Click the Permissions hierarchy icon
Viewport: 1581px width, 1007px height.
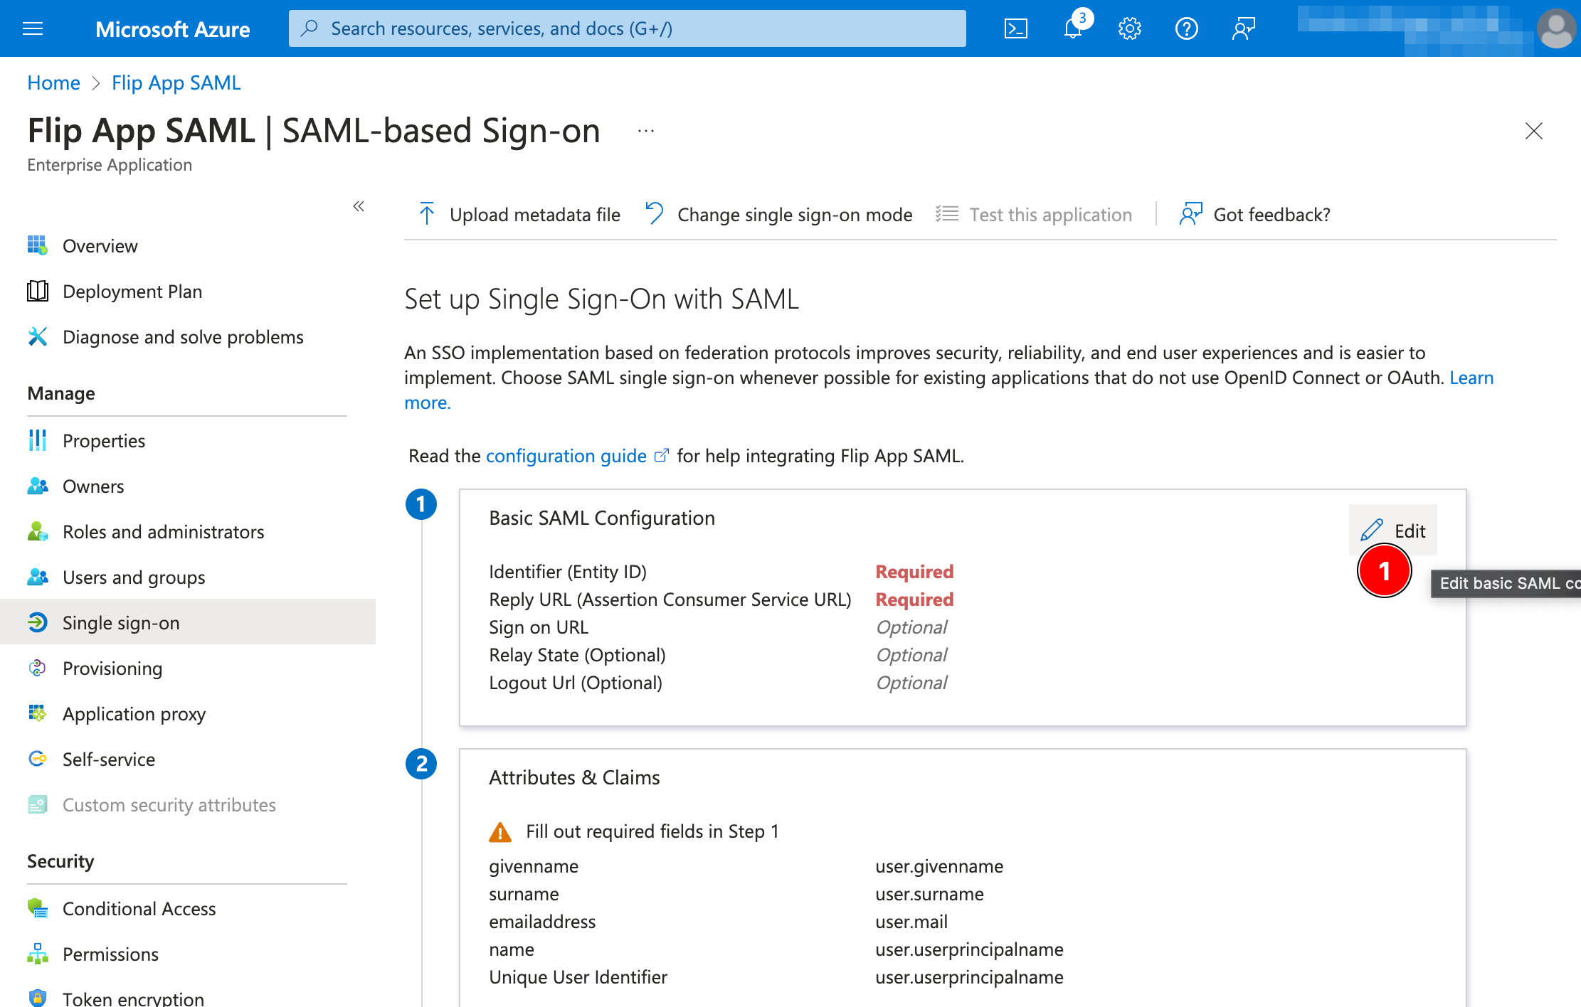click(x=37, y=954)
